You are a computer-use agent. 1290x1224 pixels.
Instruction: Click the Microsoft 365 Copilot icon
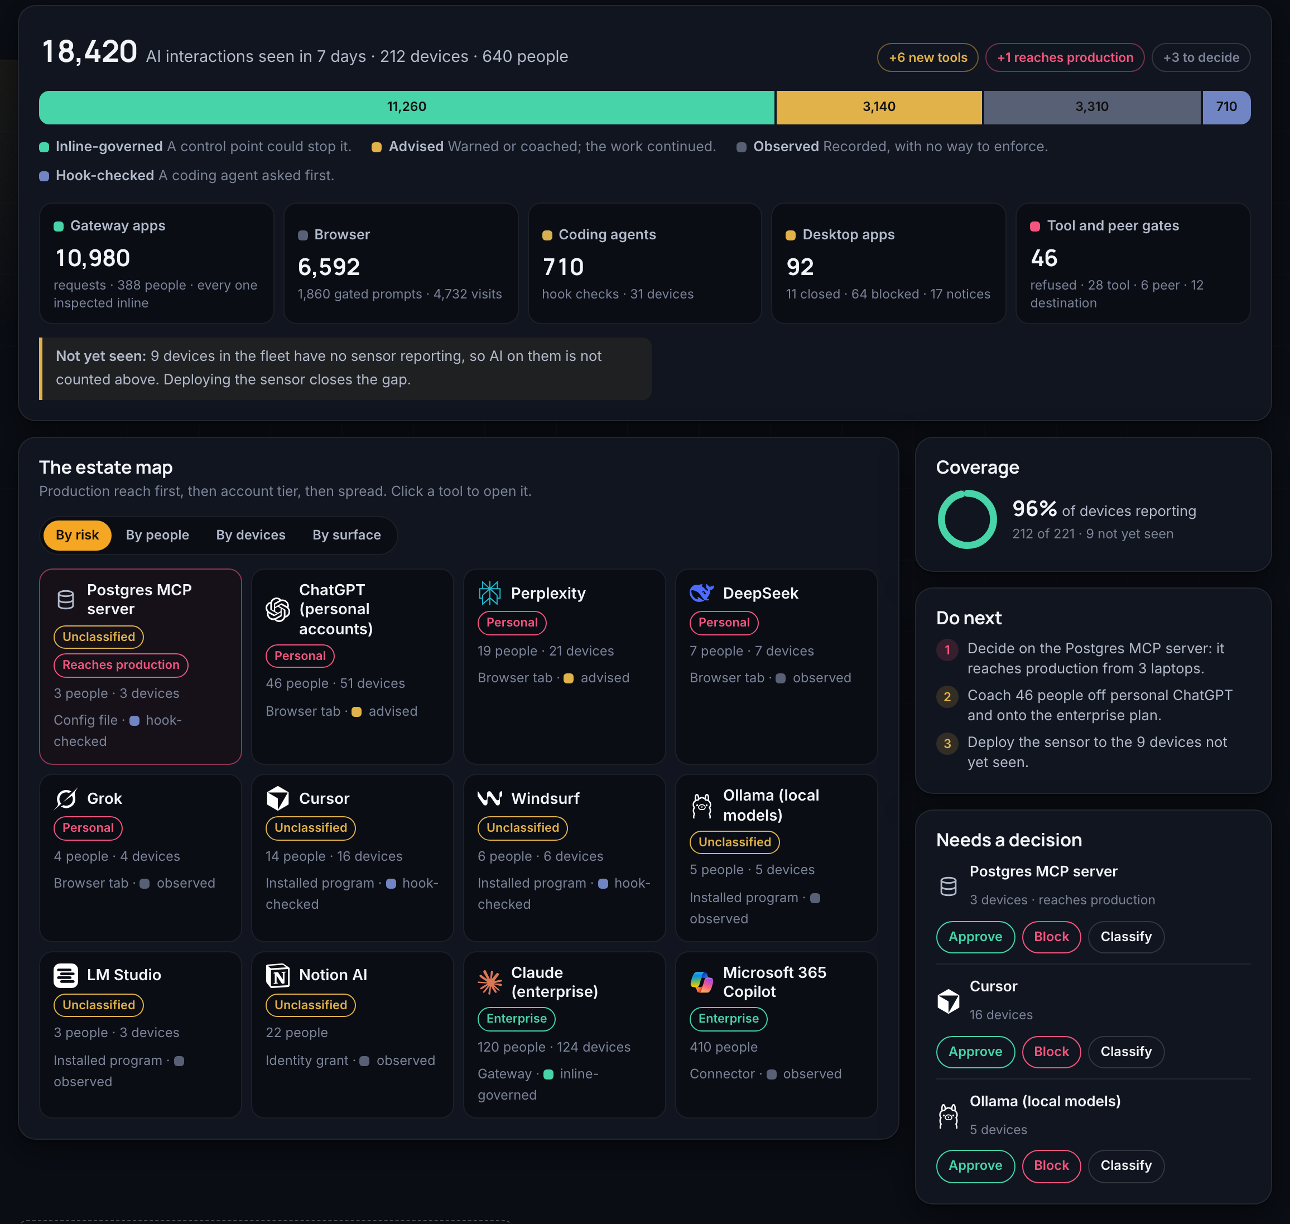tap(702, 982)
